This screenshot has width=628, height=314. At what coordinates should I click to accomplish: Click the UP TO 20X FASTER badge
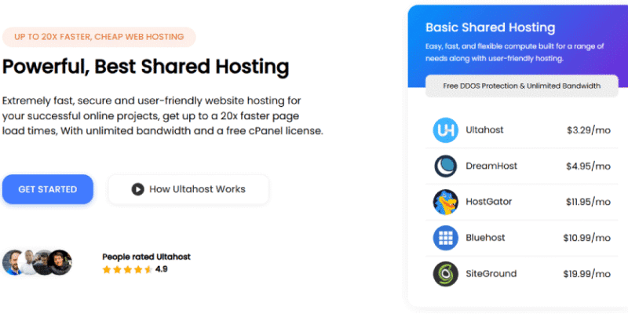(99, 37)
